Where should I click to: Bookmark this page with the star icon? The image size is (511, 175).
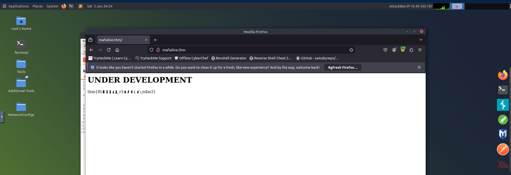[351, 50]
